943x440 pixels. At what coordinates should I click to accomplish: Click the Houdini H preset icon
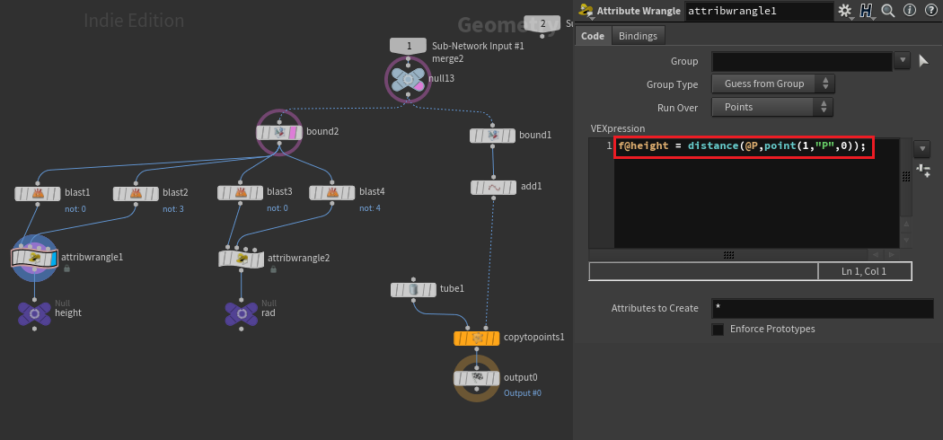coord(866,11)
